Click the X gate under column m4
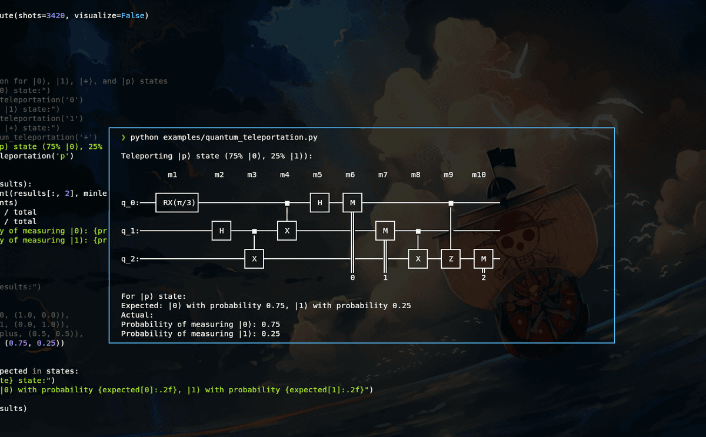 [287, 231]
